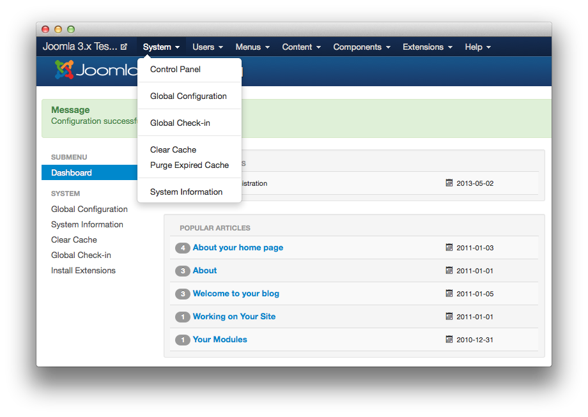Open the 'Working on Your Site' article

click(234, 317)
